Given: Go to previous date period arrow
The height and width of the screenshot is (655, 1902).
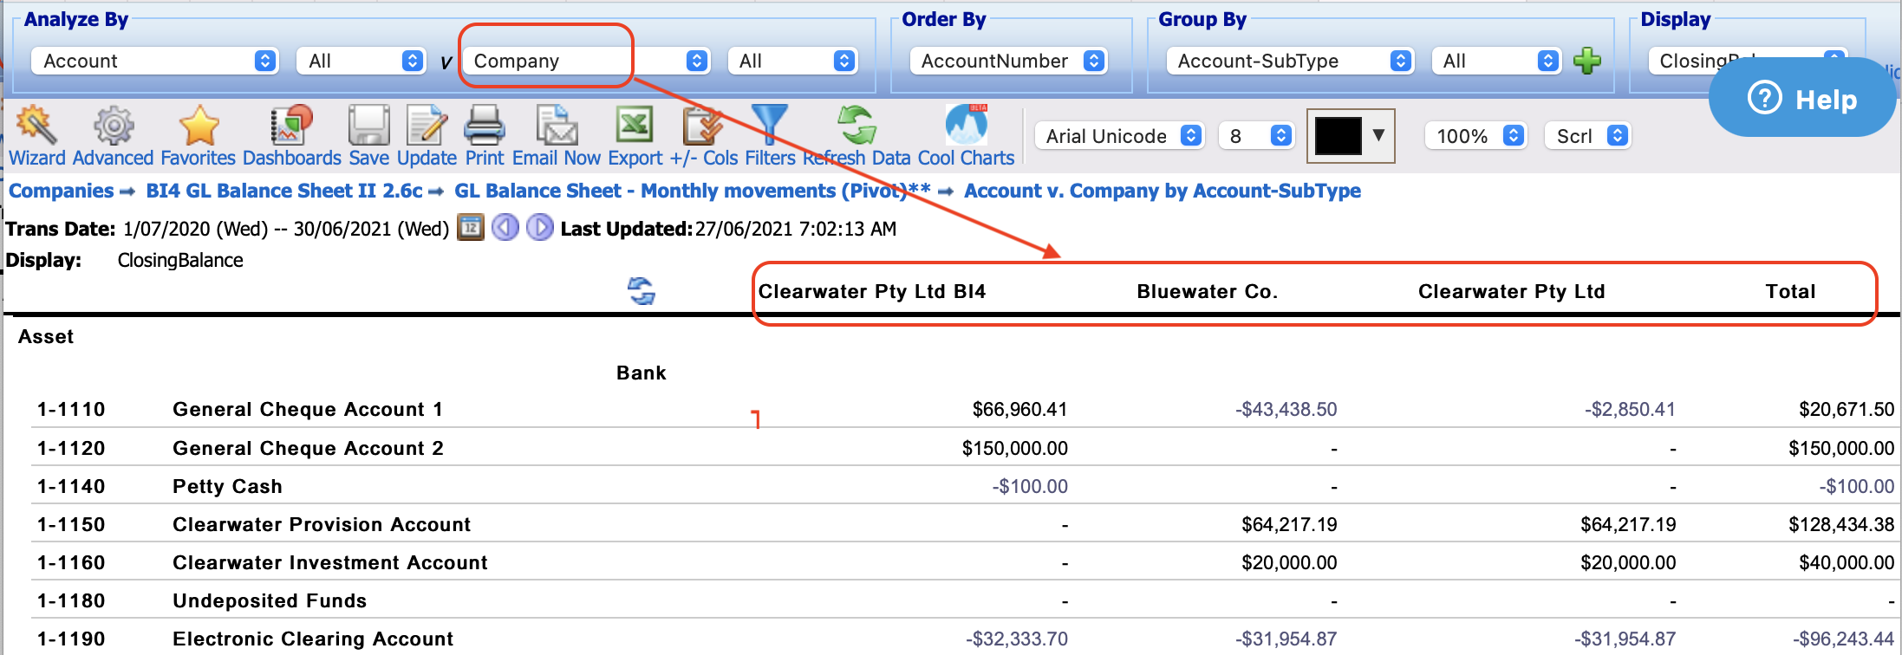Looking at the screenshot, I should click(x=505, y=228).
